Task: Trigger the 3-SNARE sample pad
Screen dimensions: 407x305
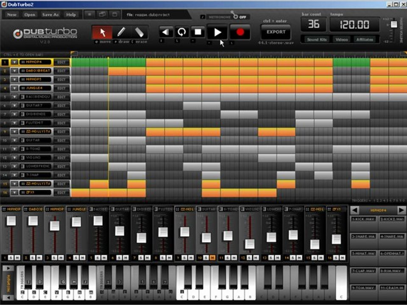Action: click(363, 241)
